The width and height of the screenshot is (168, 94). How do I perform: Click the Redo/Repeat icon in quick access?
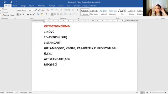[x=5, y=2]
